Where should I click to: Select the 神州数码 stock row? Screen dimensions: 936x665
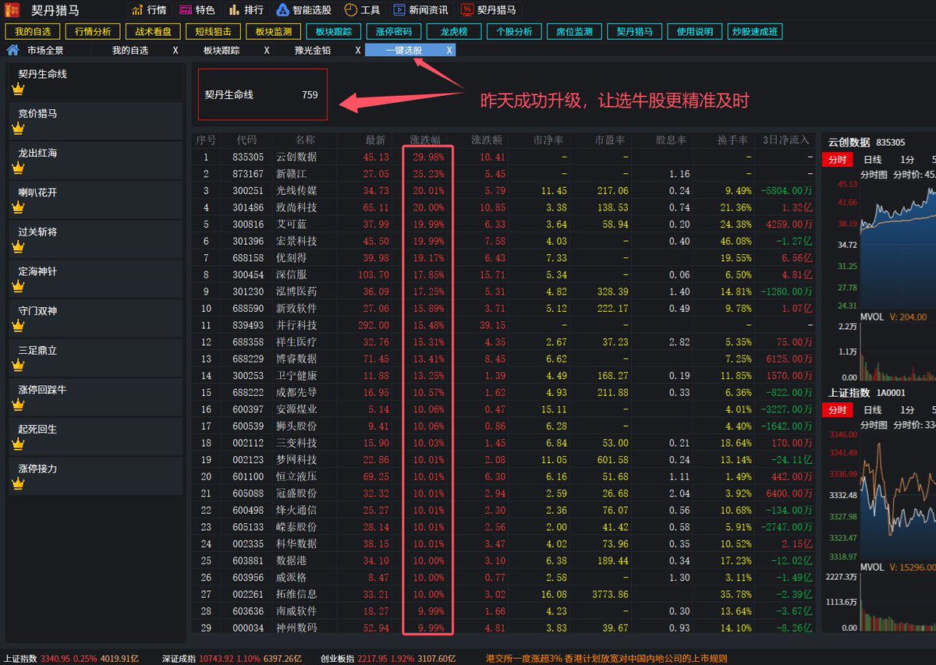click(504, 628)
